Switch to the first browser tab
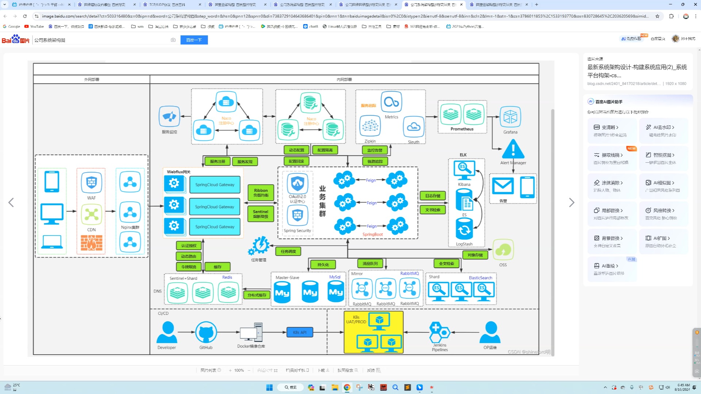The image size is (701, 394). 41,4
